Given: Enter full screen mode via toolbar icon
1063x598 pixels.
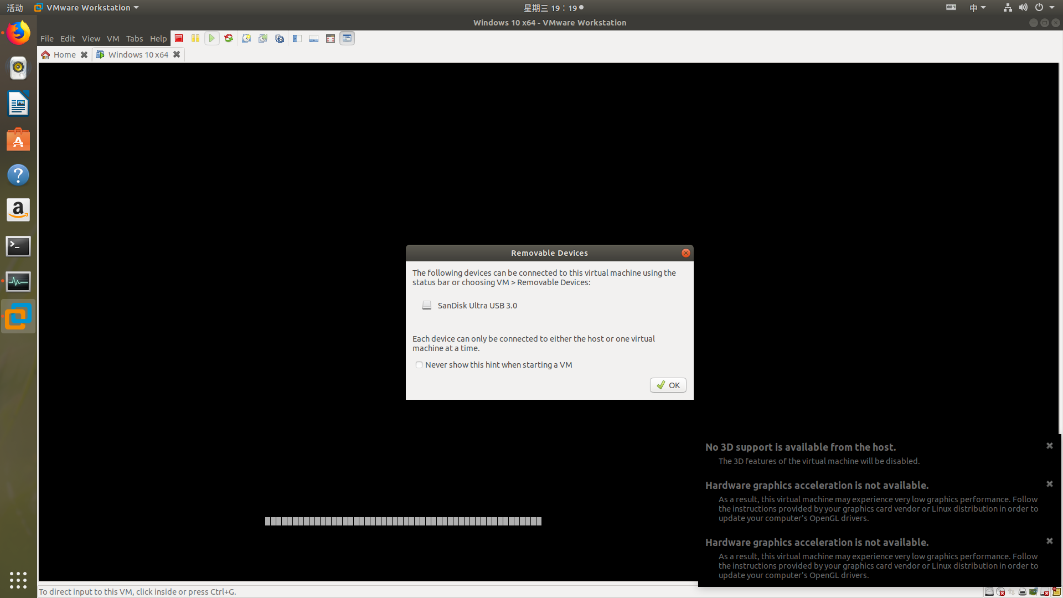Looking at the screenshot, I should coord(331,38).
